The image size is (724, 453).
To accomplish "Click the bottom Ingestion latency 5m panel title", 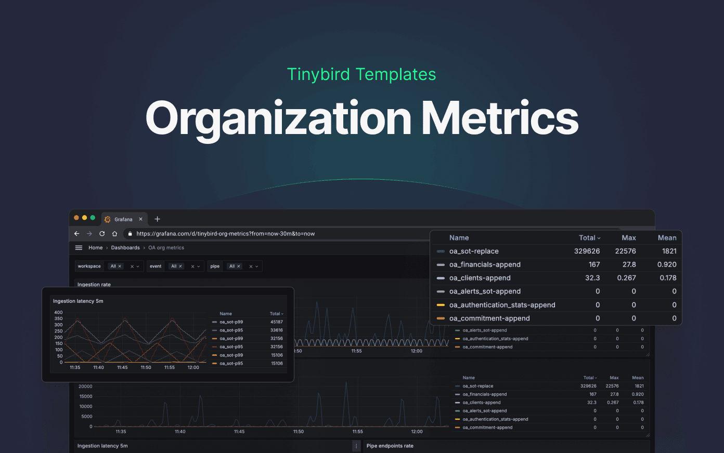I will 102,446.
